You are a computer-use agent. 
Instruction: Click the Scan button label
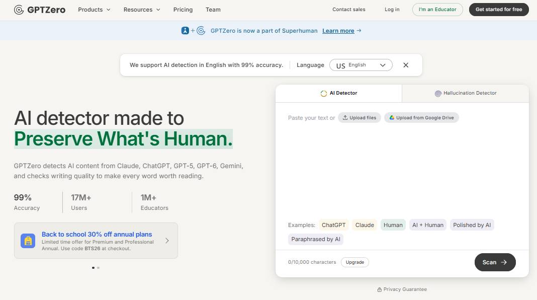[x=489, y=262]
